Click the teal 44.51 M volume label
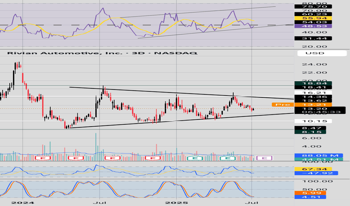 pyautogui.click(x=318, y=159)
